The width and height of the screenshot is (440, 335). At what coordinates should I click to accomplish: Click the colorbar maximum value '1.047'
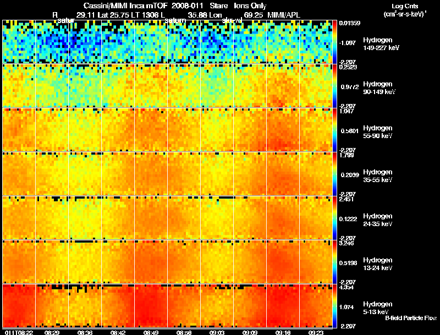tap(346, 111)
